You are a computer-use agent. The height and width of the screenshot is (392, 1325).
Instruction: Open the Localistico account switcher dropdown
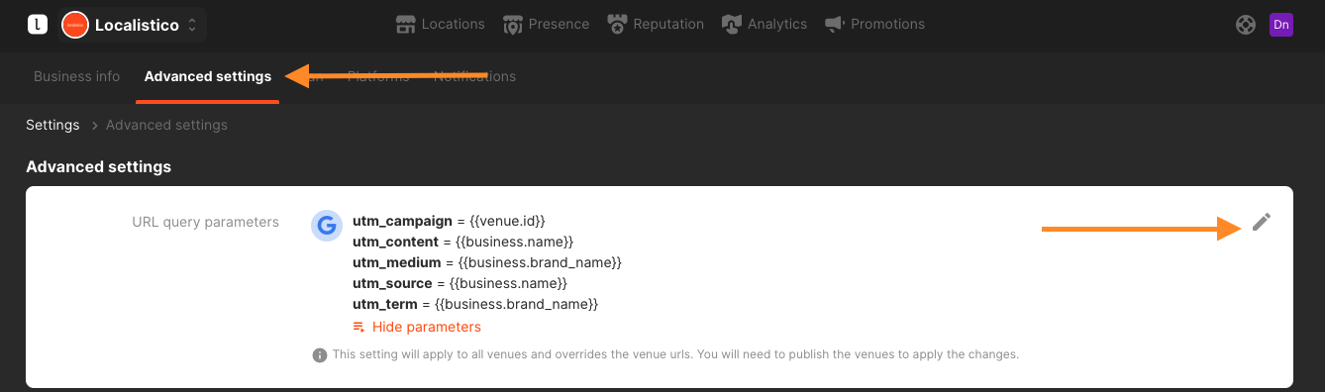(132, 25)
